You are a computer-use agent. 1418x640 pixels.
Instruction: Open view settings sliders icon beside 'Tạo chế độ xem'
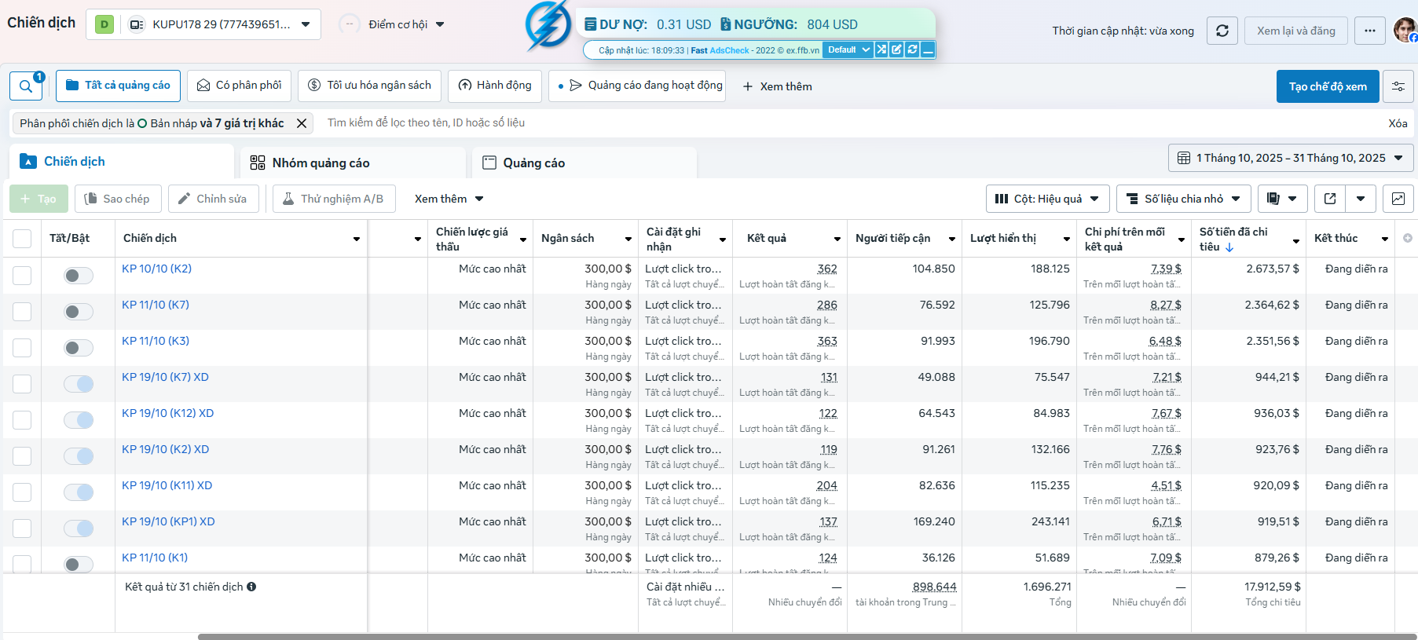click(x=1398, y=86)
